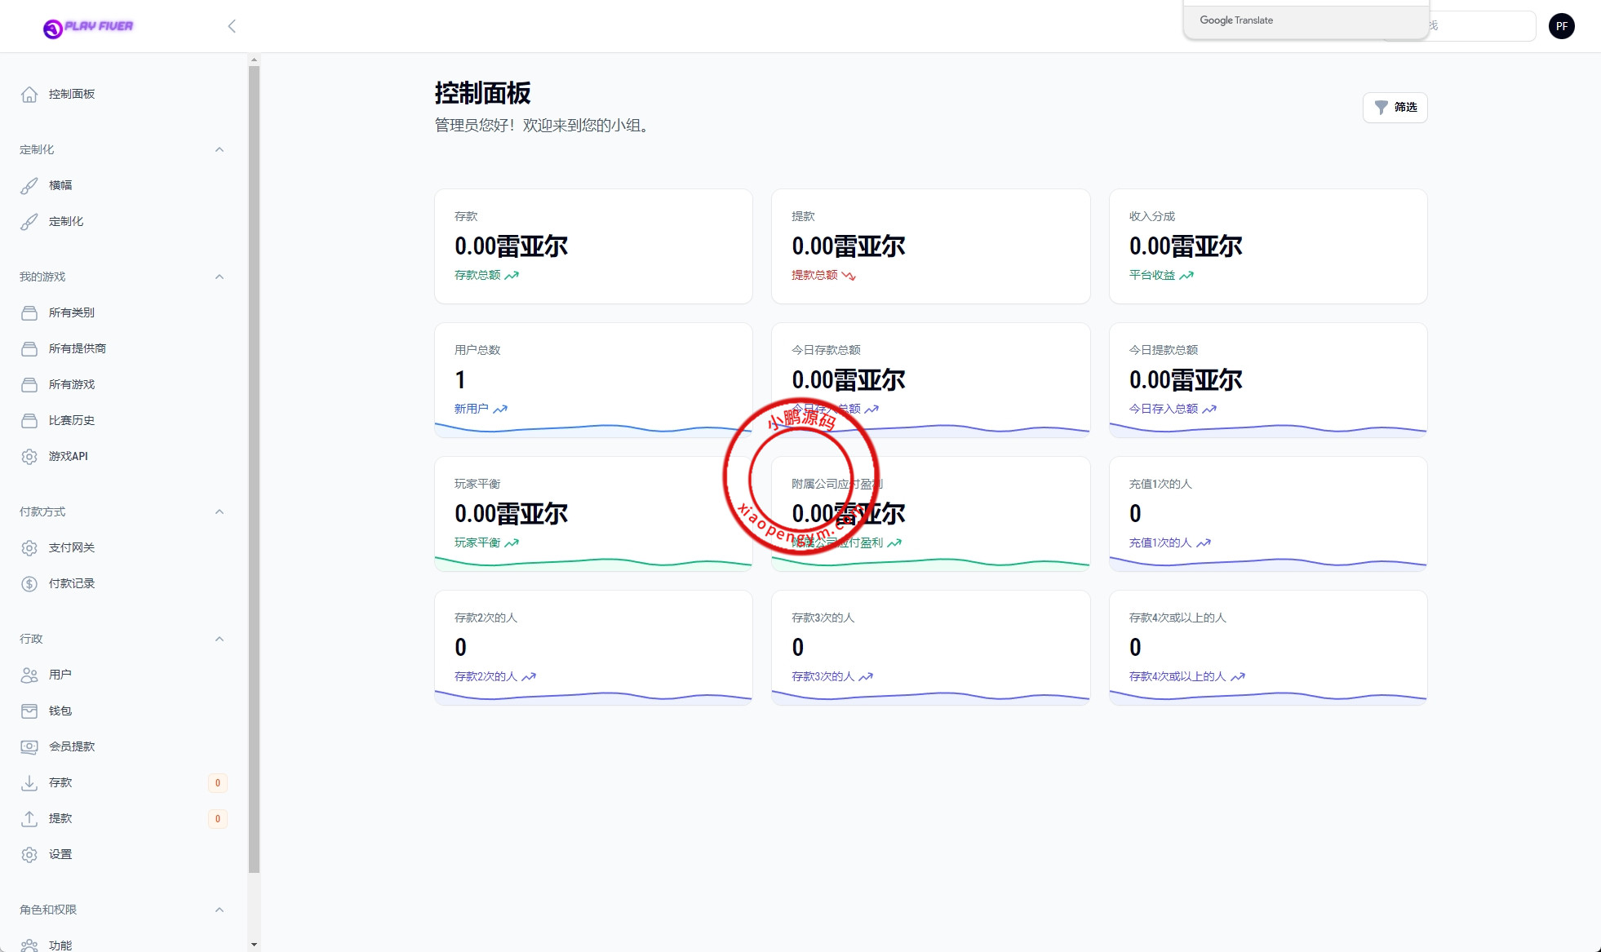This screenshot has width=1601, height=952.
Task: Click the Play Fiver logo
Action: [88, 28]
